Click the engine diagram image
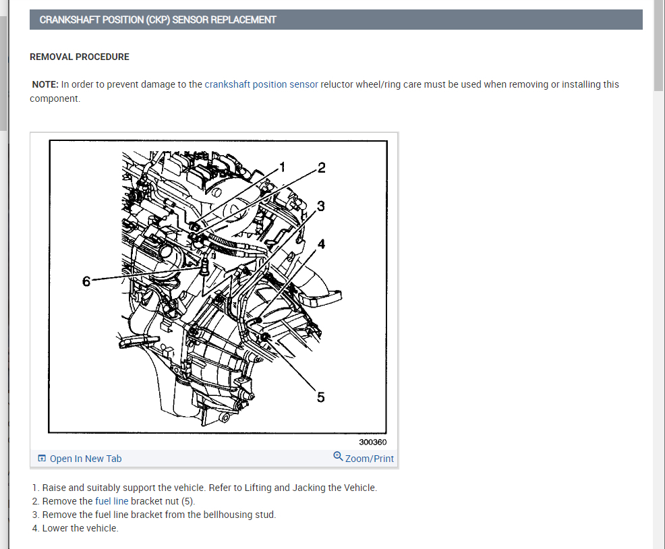Screen dimensions: 665x549 coord(218,287)
